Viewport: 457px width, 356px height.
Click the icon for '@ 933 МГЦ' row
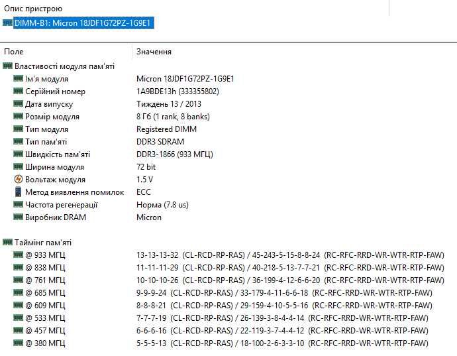pos(18,255)
